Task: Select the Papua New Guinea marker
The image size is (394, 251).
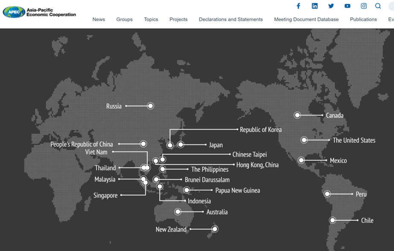Action: point(187,190)
